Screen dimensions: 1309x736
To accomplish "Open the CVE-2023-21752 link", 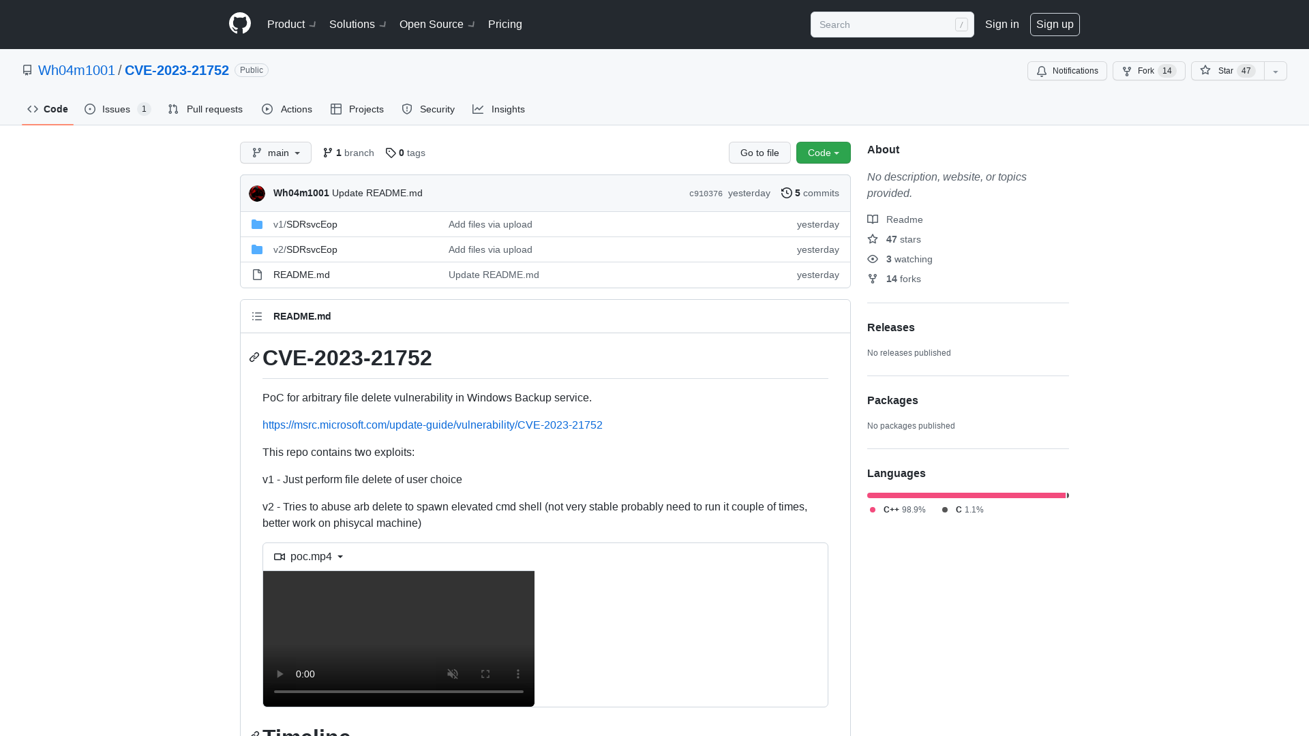I will [x=177, y=70].
